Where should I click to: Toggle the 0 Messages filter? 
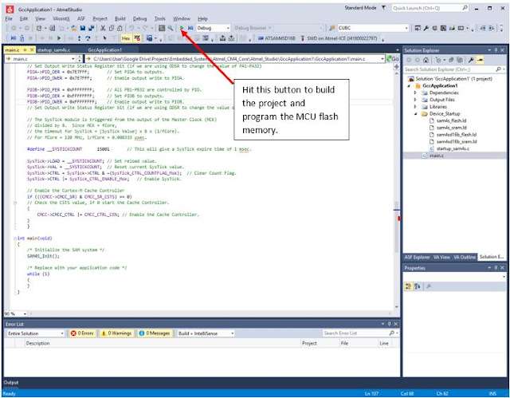[x=155, y=333]
